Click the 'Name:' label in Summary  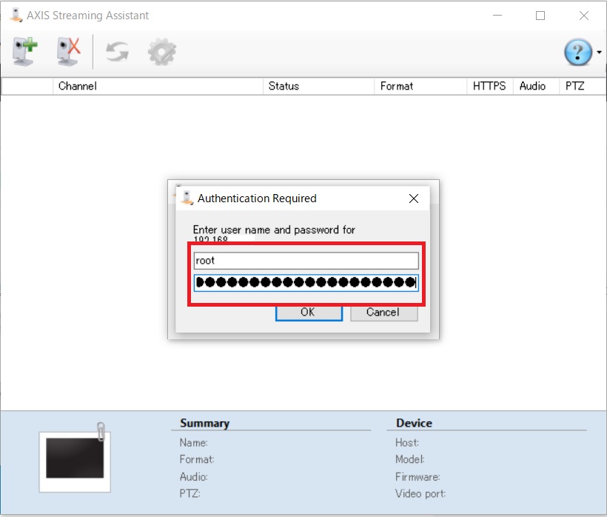pos(193,443)
